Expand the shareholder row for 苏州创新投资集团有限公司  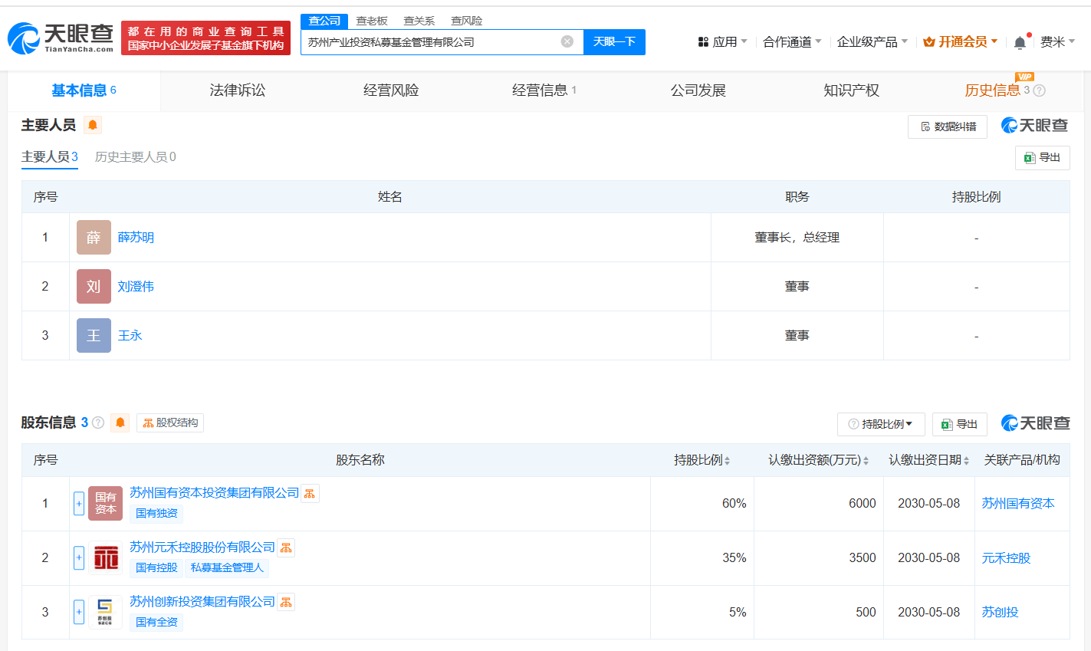[79, 612]
